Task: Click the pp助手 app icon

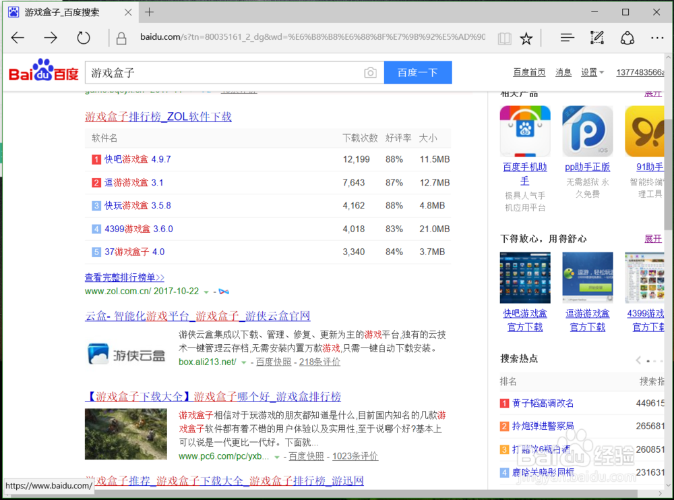Action: [x=587, y=131]
